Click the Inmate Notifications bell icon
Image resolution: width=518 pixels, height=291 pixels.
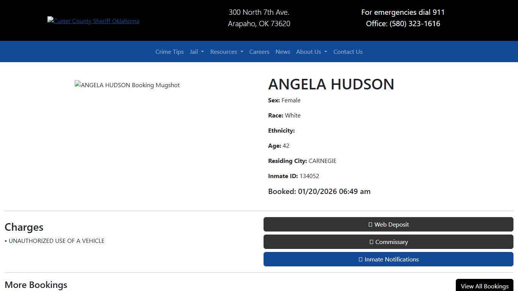coord(360,259)
